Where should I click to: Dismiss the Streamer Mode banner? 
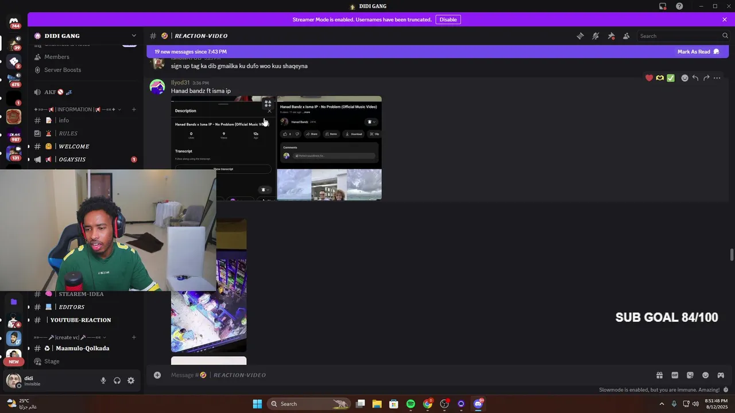(x=725, y=20)
